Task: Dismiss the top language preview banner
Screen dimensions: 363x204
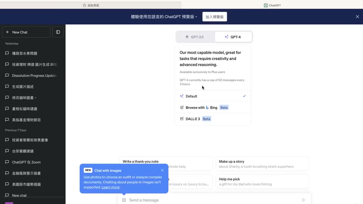Action: pos(357,17)
